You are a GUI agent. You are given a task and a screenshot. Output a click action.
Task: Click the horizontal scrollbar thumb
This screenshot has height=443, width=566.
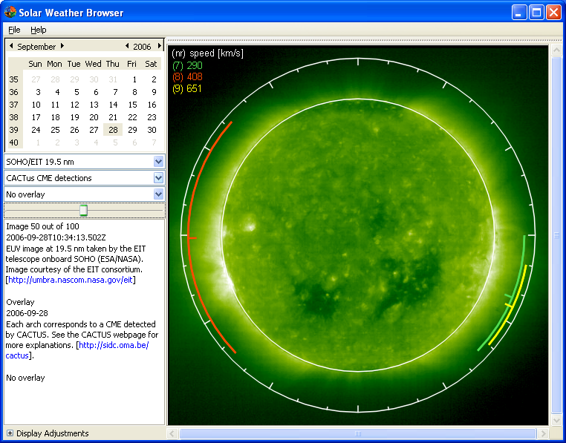click(357, 433)
